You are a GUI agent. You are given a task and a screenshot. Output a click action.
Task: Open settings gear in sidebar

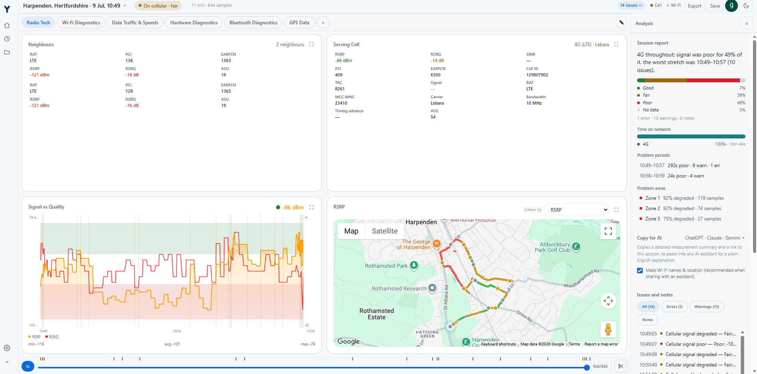(x=7, y=348)
